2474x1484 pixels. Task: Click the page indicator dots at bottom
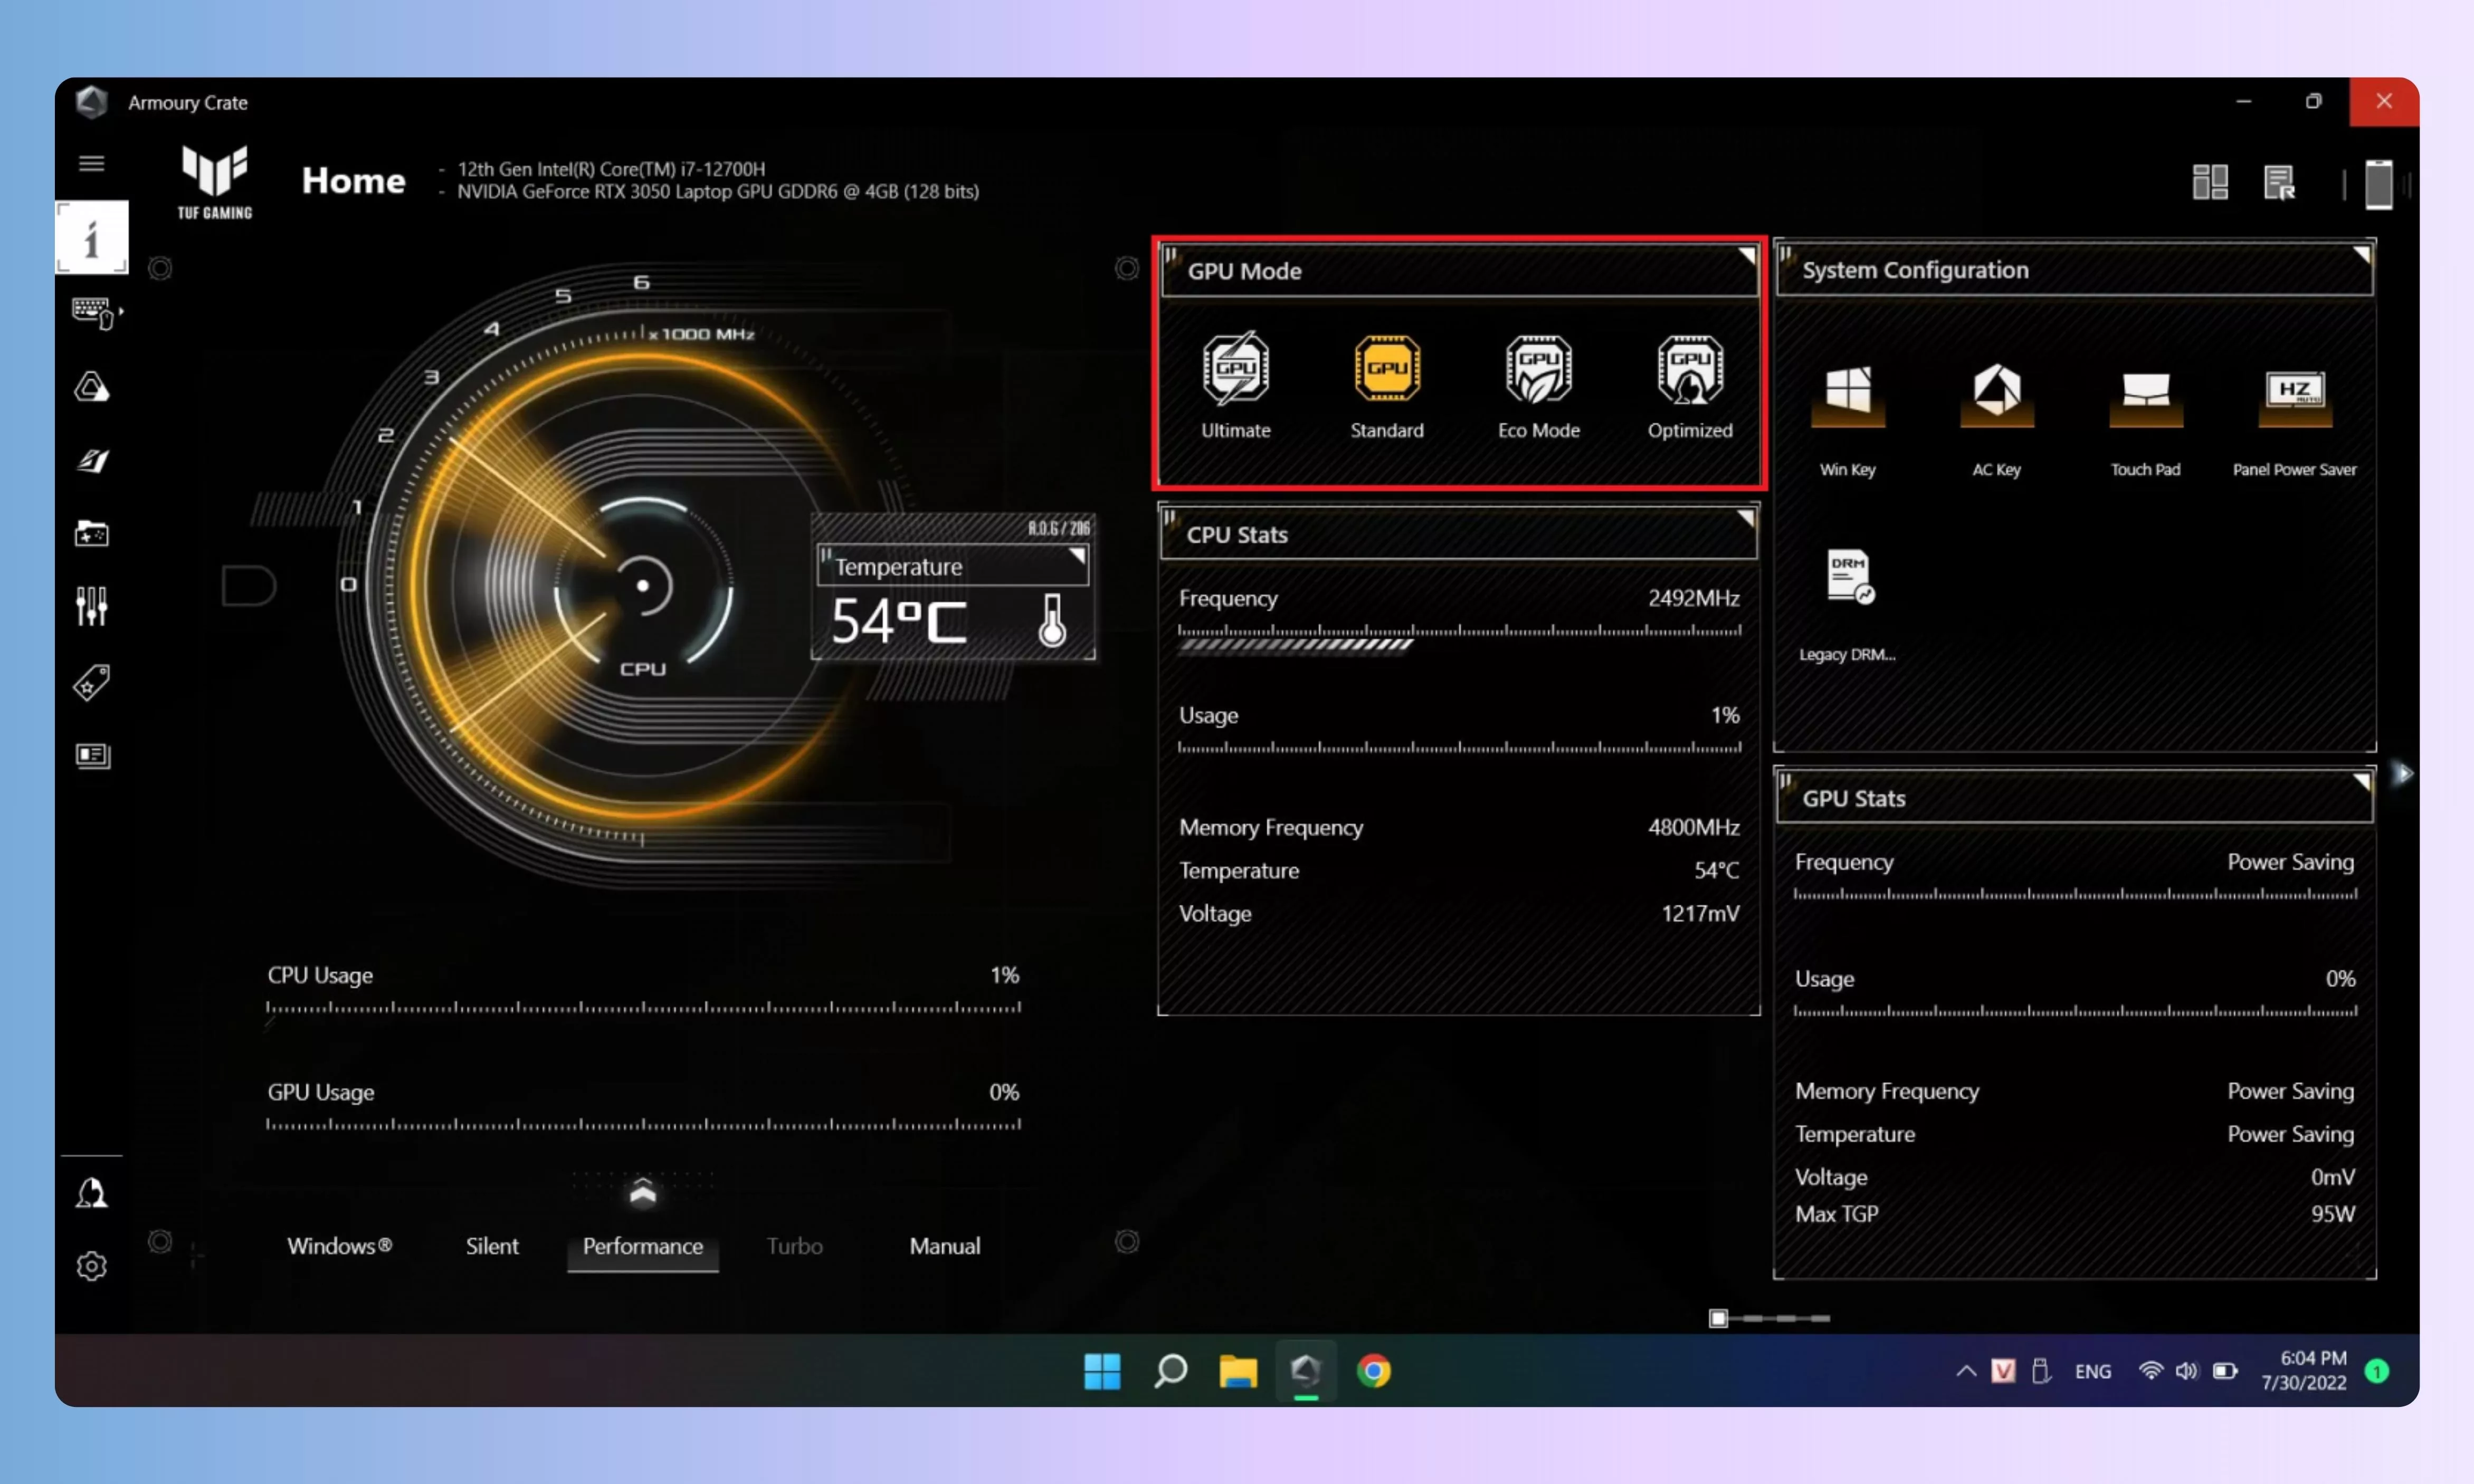tap(1771, 1318)
